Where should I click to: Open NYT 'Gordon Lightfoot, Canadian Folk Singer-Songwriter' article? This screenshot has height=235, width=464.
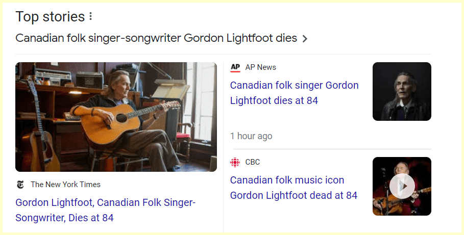click(105, 210)
